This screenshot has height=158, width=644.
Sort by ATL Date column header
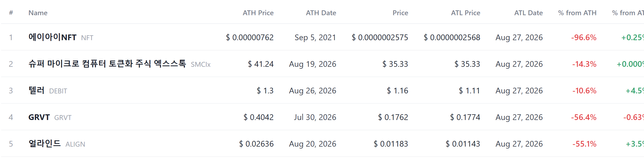point(528,13)
